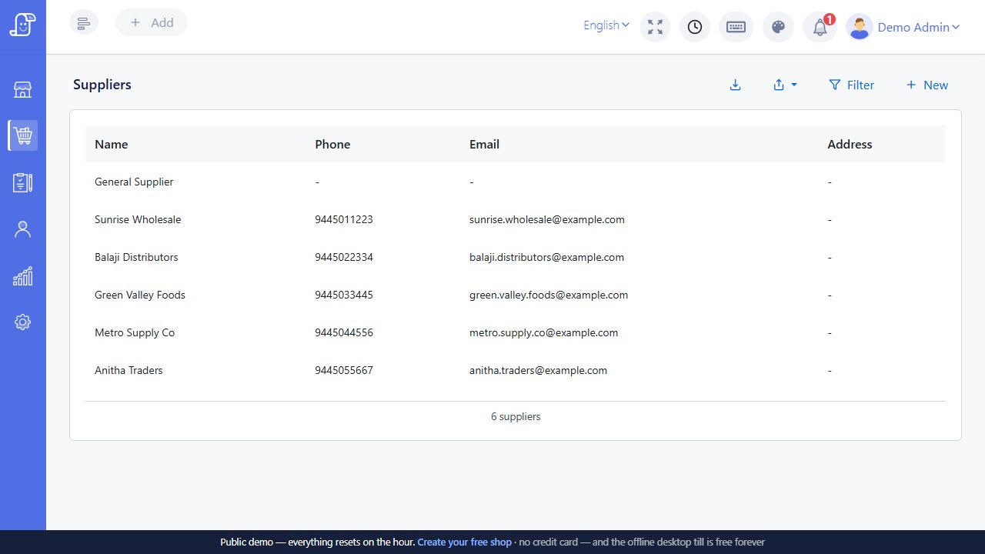This screenshot has width=985, height=554.
Task: Sort by the Name column header
Action: click(x=112, y=144)
